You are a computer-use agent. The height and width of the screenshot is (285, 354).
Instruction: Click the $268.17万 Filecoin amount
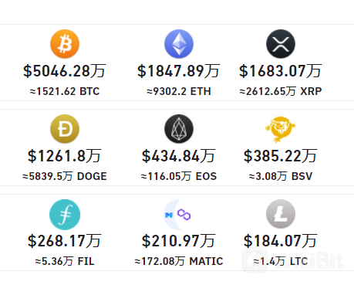[x=65, y=241]
